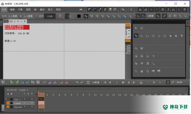Select the eyedropper-like tool in fifth row
This screenshot has width=191, height=114.
pos(153,63)
